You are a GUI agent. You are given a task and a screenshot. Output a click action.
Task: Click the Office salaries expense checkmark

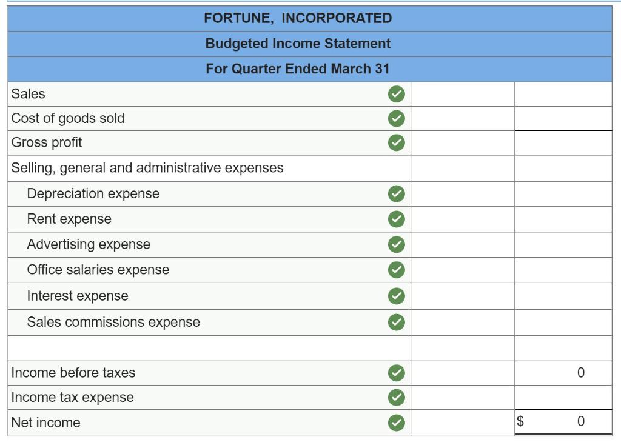tap(396, 270)
